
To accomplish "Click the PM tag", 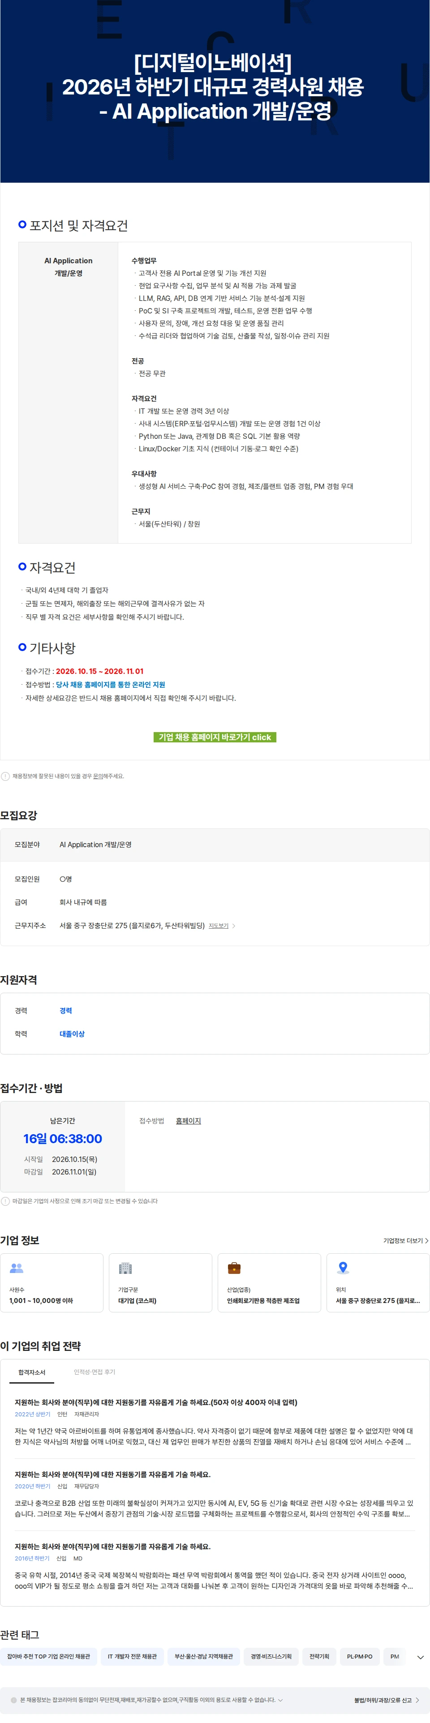I will click(x=395, y=1656).
